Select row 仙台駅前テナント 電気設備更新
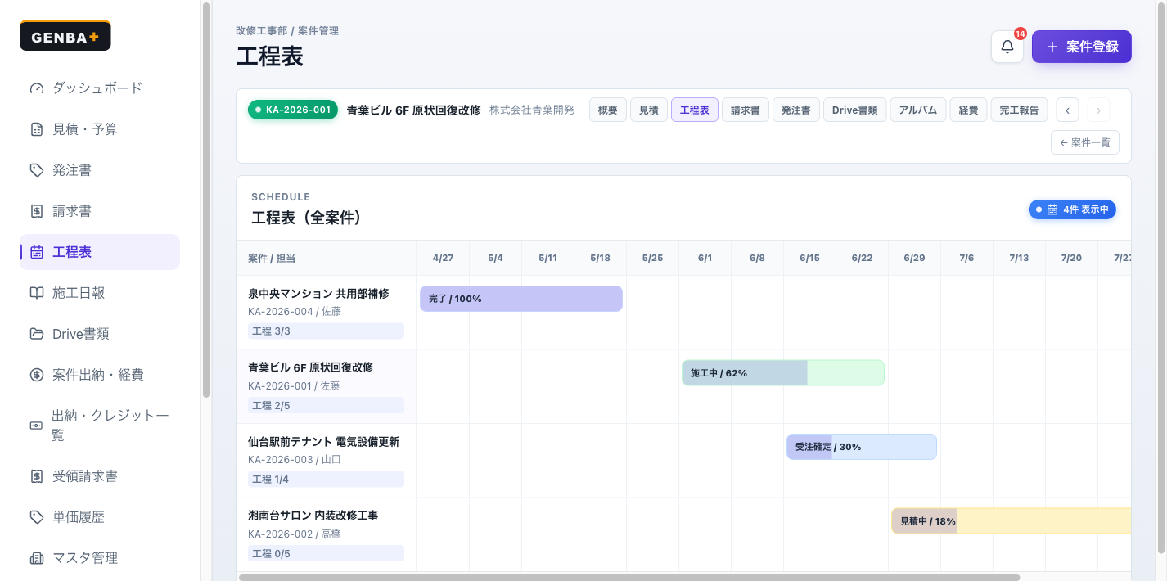This screenshot has width=1167, height=581. (326, 461)
